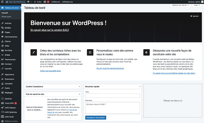
Task: Click the Yoast SEO red notification badge
Action: (16, 103)
